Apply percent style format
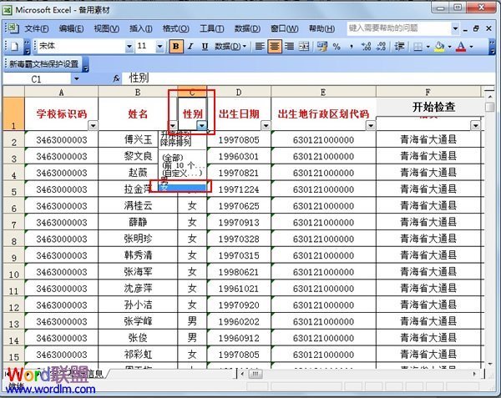 point(337,47)
